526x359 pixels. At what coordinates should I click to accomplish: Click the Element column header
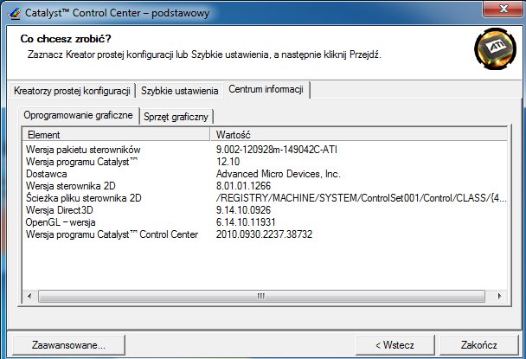coord(116,135)
